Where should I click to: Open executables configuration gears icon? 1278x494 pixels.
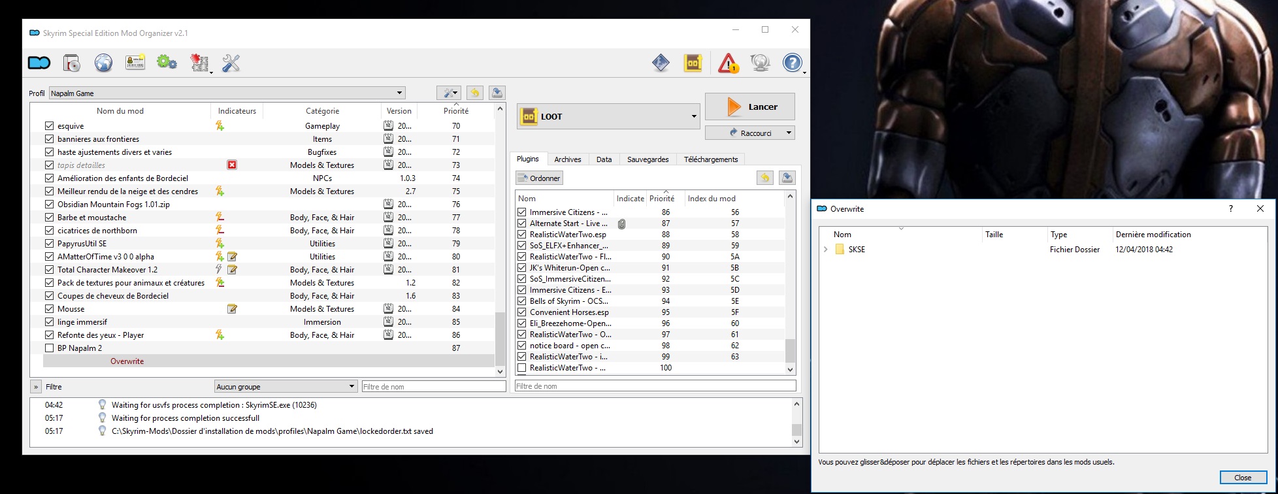click(x=167, y=63)
